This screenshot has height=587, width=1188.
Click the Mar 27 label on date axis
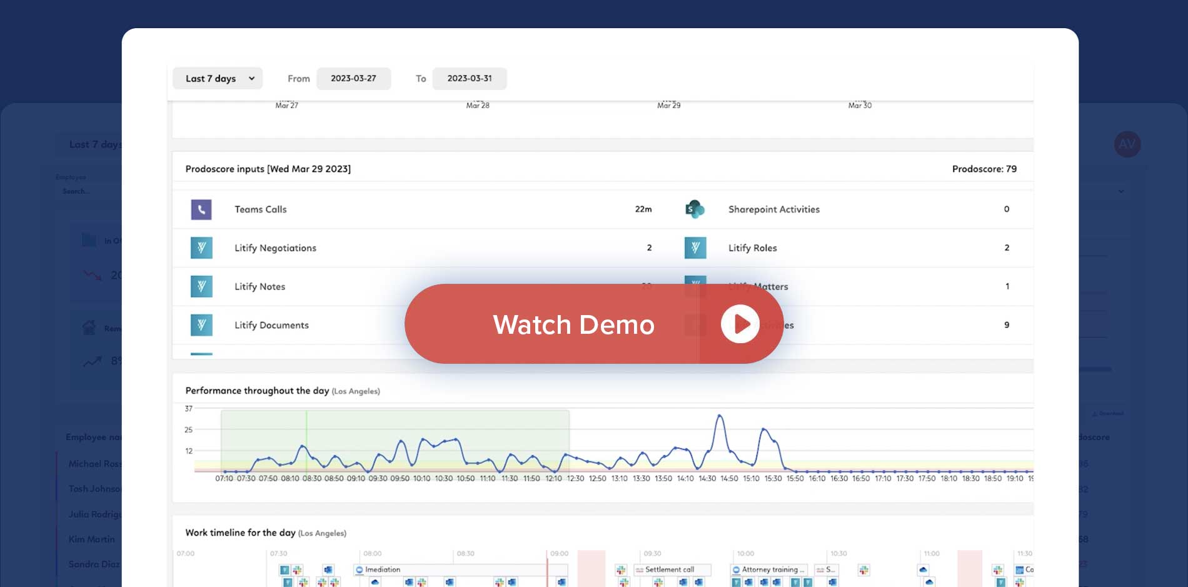coord(286,105)
